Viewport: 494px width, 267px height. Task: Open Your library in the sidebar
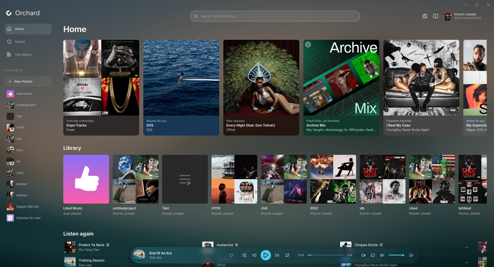pyautogui.click(x=28, y=55)
